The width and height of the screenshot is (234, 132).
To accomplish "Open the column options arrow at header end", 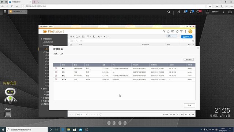I will pos(194,45).
